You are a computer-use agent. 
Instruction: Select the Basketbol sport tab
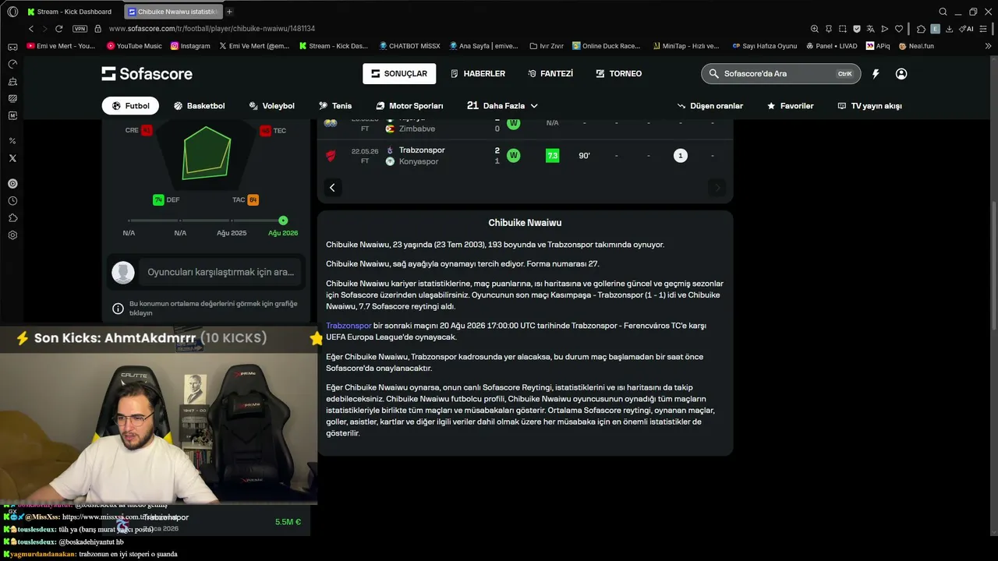point(199,106)
